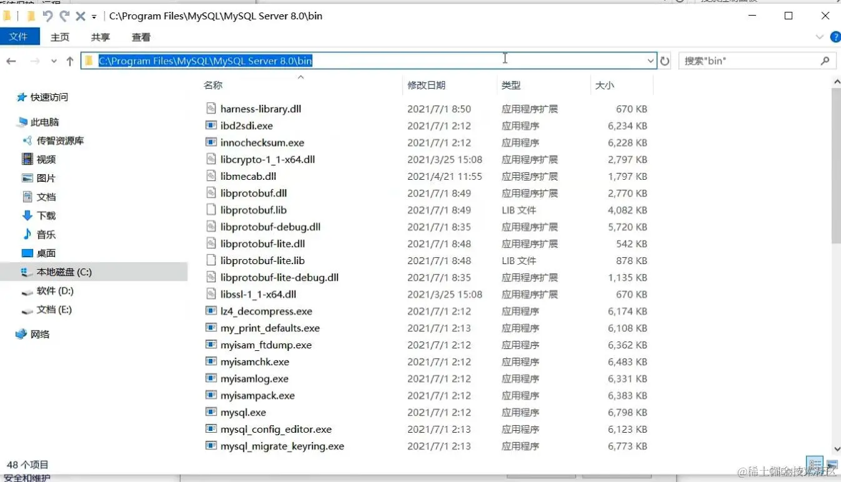Open the recent locations dropdown arrow
Image resolution: width=841 pixels, height=482 pixels.
[54, 61]
